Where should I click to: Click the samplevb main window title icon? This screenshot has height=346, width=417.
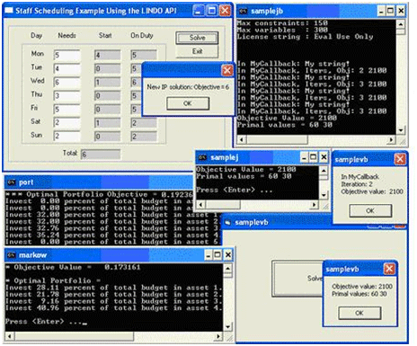click(x=227, y=222)
